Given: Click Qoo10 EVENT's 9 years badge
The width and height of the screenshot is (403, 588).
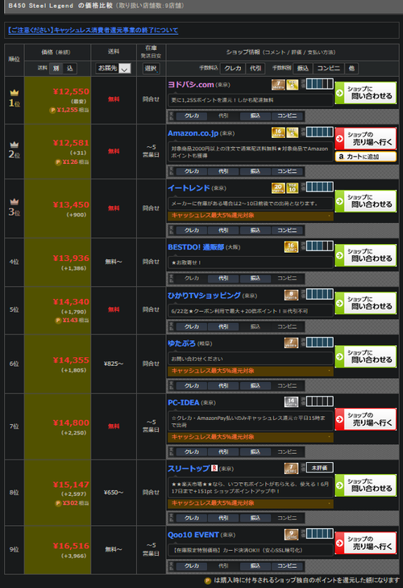Looking at the screenshot, I should tap(291, 535).
